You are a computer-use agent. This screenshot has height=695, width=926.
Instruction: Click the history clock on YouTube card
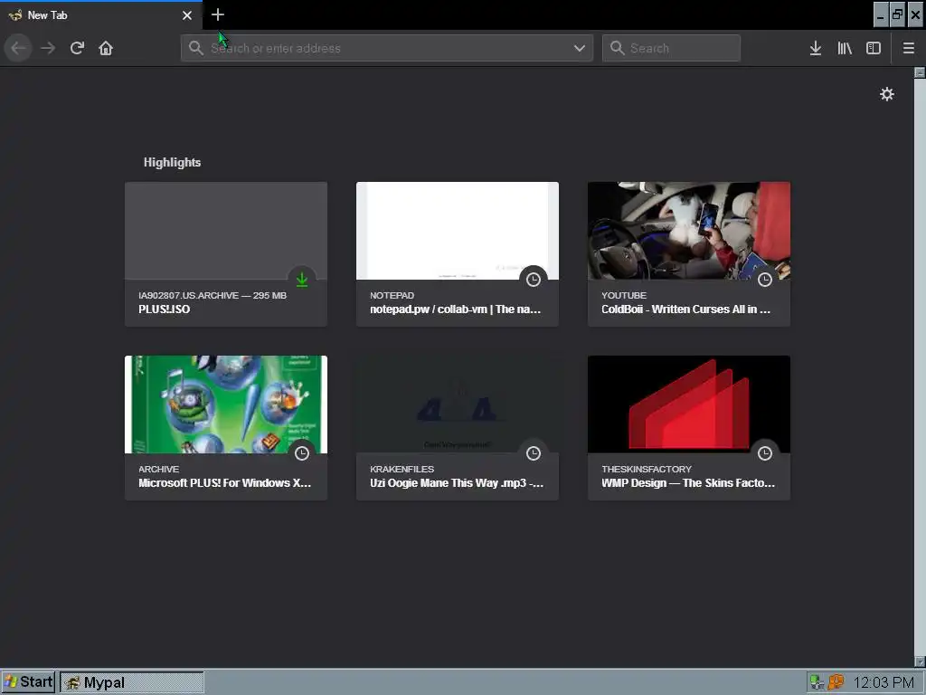click(765, 280)
